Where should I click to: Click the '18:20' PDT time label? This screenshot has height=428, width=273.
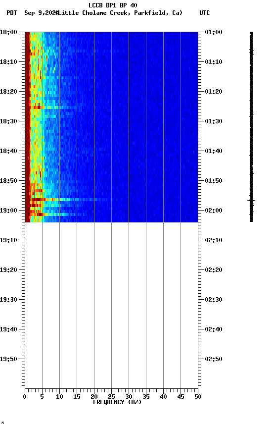point(8,92)
